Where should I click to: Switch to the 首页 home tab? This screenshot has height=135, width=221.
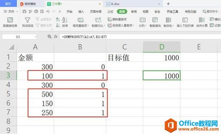8,3
